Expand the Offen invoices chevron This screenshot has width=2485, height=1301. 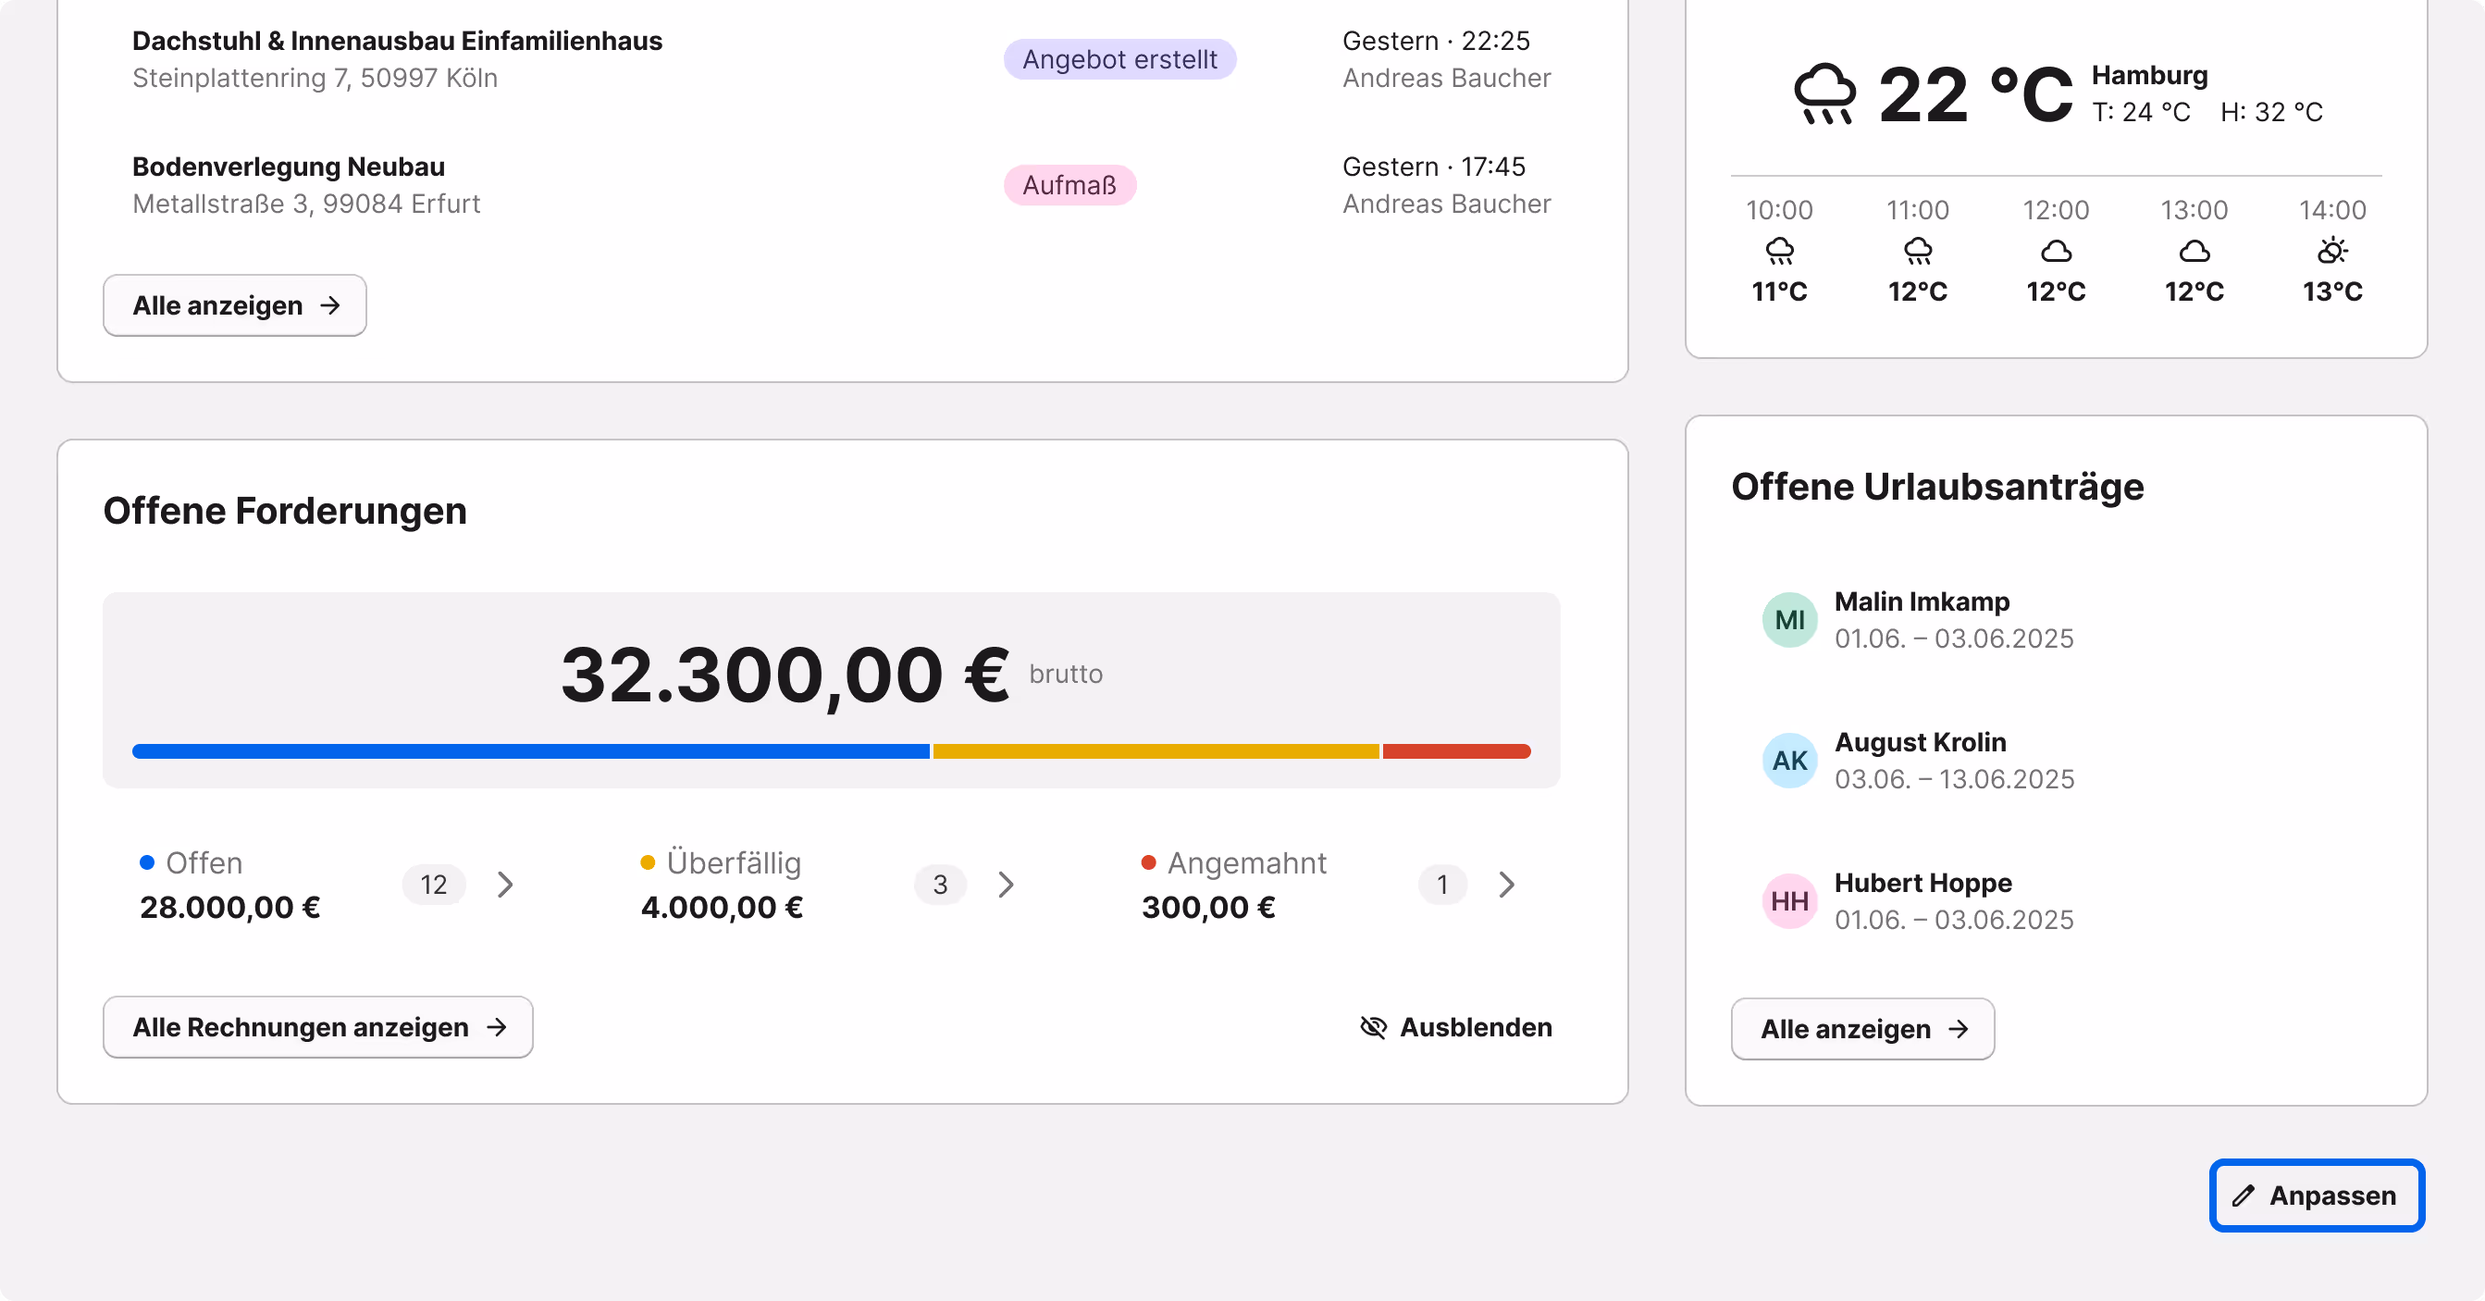point(505,885)
